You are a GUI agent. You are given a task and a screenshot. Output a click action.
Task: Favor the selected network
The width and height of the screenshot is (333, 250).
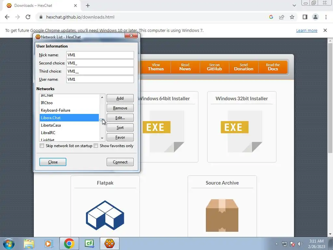[120, 137]
